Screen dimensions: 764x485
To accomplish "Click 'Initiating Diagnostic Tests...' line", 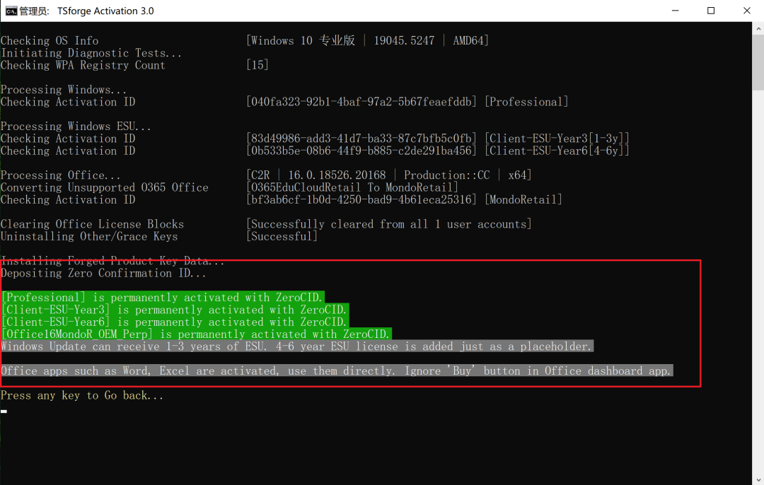I will point(91,53).
